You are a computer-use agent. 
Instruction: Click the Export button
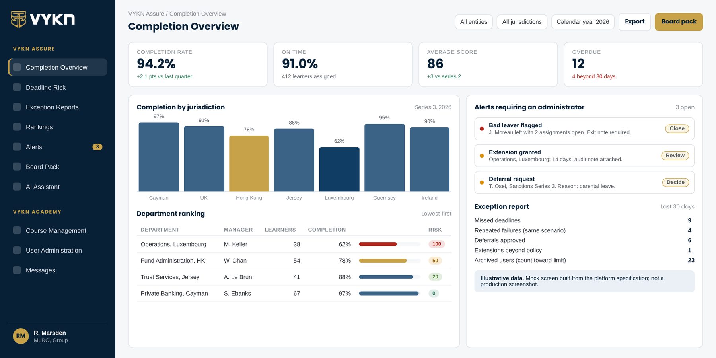coord(634,22)
